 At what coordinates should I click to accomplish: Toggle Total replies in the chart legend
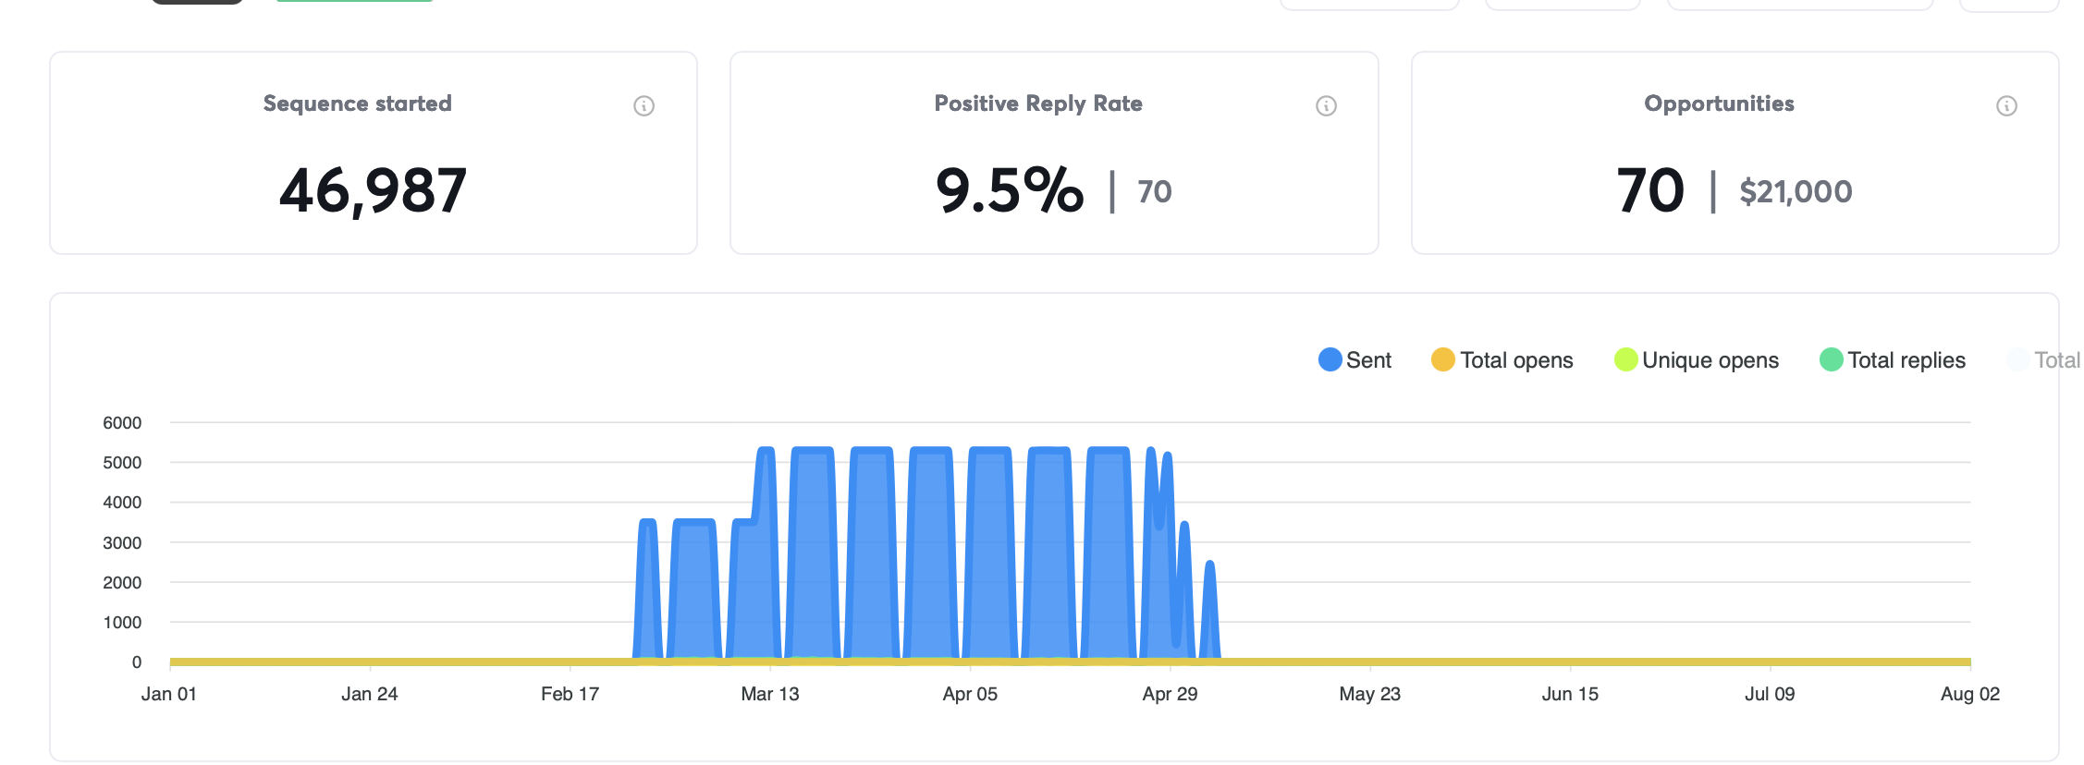[1892, 360]
